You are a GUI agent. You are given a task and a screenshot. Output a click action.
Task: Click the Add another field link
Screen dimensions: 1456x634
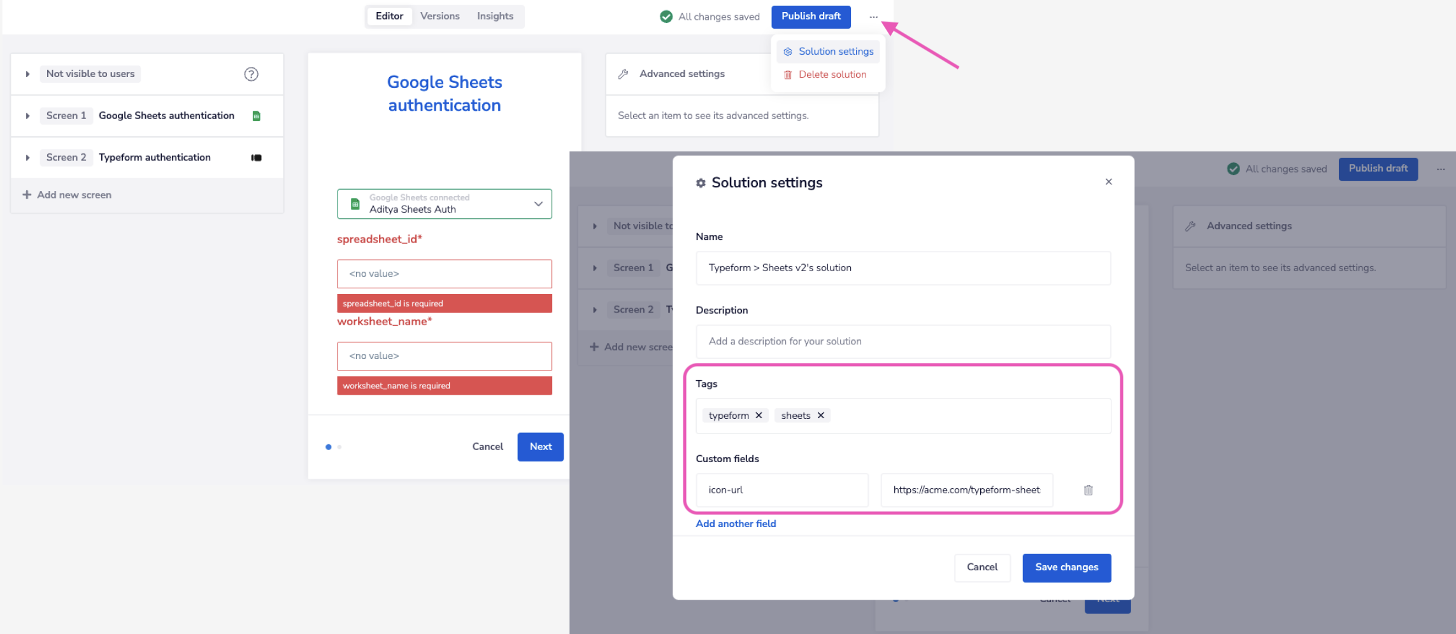tap(736, 523)
